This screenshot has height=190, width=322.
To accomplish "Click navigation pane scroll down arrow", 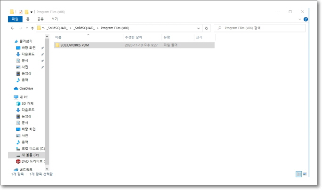I will point(47,169).
